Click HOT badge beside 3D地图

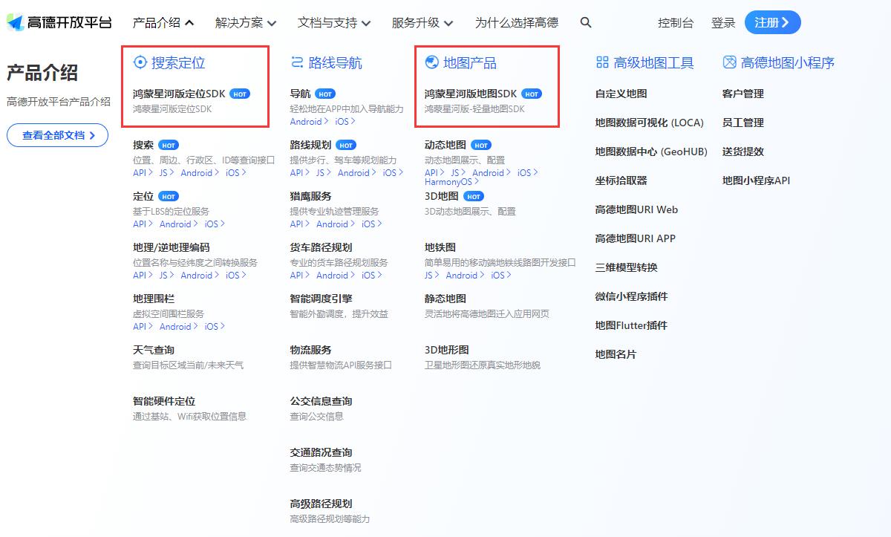pos(474,197)
